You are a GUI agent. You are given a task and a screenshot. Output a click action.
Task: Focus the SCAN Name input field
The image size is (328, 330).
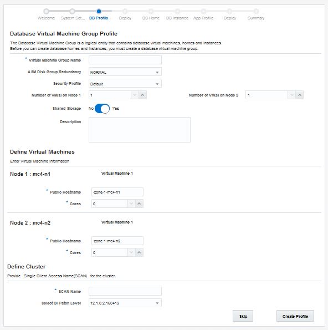[125, 291]
